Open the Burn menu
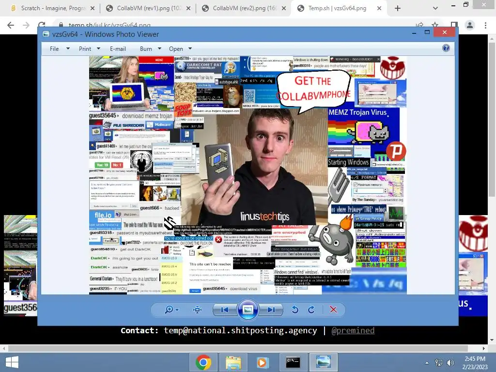This screenshot has width=496, height=372. click(146, 49)
